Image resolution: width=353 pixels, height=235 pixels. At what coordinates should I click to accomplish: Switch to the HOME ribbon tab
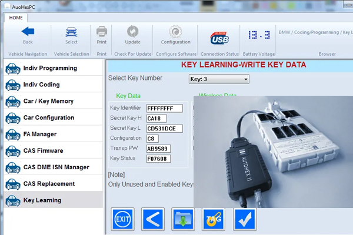pos(15,18)
